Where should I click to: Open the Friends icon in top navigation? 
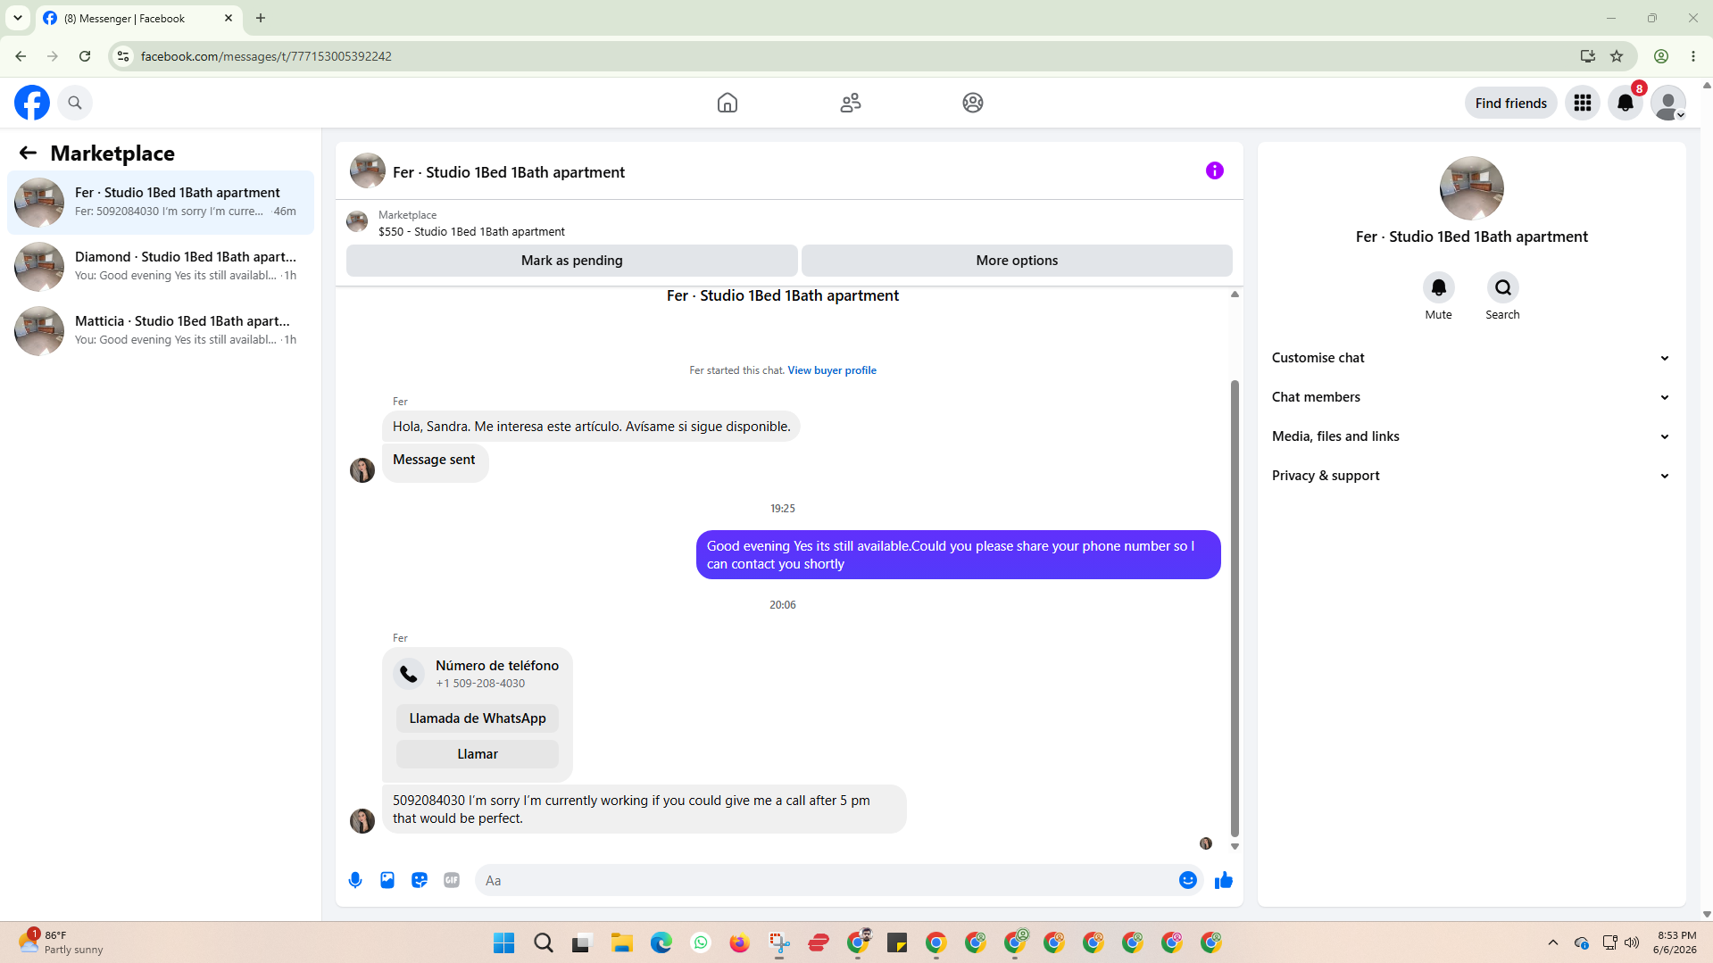point(851,103)
